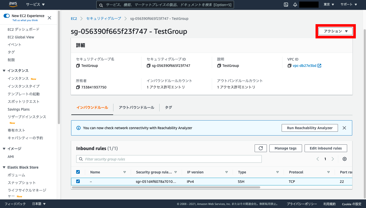
Task: Open VPC link external icon
Action: 319,66
